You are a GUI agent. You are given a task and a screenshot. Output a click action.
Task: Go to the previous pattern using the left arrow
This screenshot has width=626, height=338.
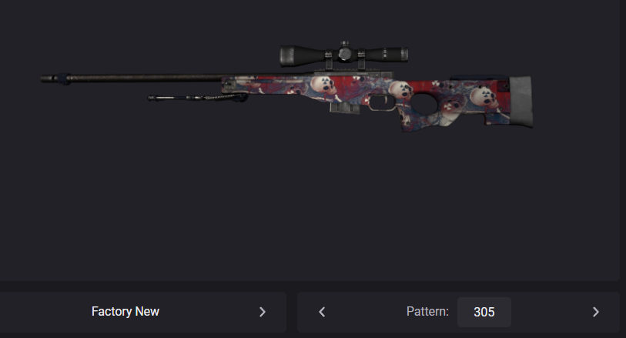pyautogui.click(x=322, y=312)
